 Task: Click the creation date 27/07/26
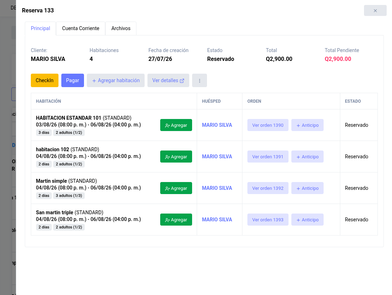point(160,59)
